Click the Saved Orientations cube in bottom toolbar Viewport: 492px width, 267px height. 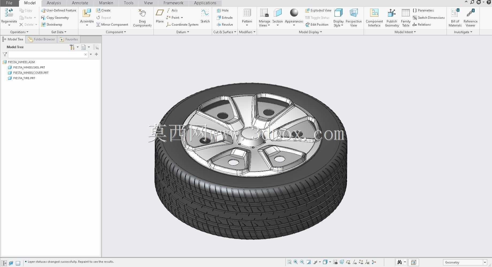(x=325, y=262)
